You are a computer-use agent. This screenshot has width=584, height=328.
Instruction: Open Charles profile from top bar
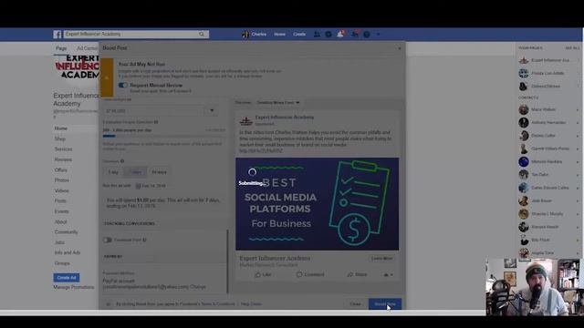point(255,35)
